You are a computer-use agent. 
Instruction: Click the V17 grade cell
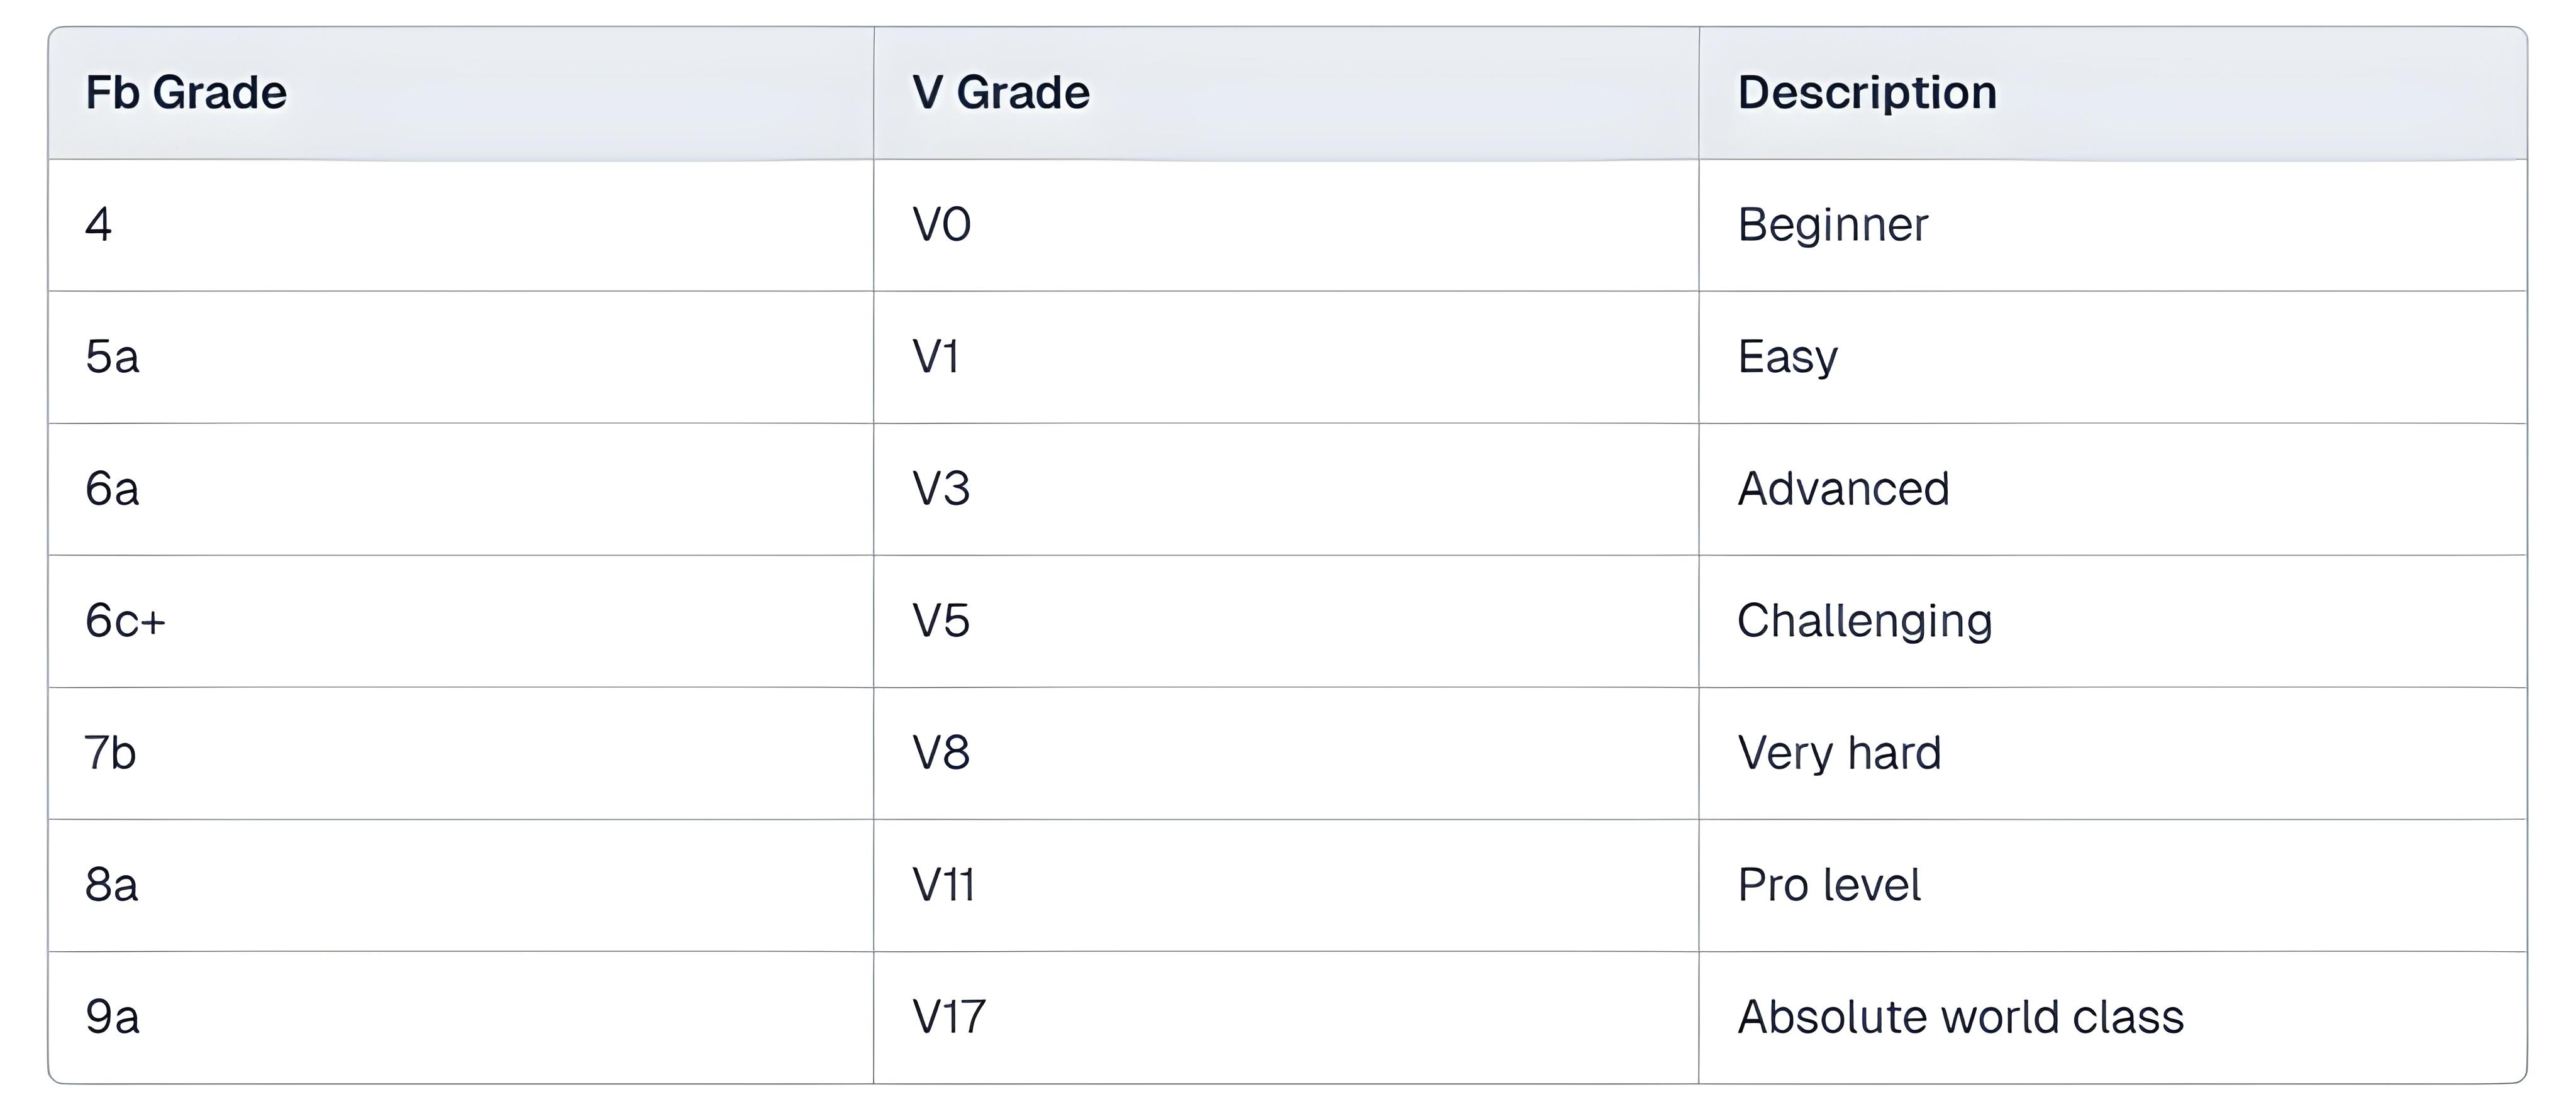[948, 1017]
